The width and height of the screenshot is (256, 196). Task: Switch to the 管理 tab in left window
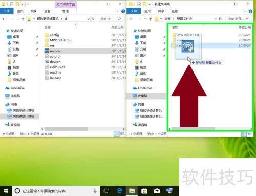click(x=66, y=11)
